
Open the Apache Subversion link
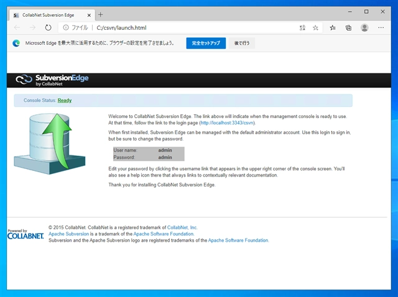pyautogui.click(x=68, y=234)
